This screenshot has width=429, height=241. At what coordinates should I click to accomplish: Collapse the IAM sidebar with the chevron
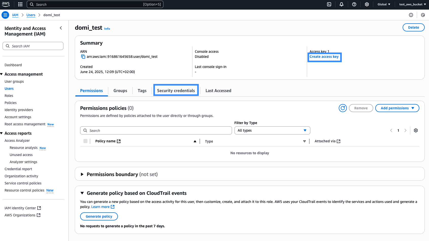pos(61,28)
